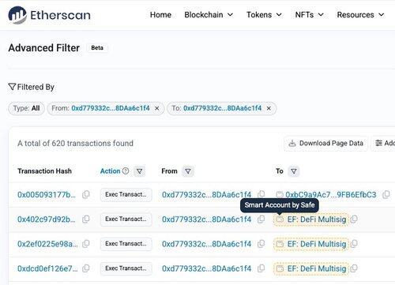Open the Action help question icon

point(126,171)
